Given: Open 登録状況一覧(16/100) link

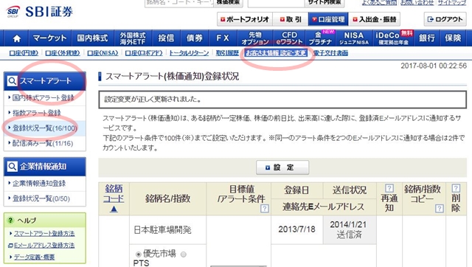Looking at the screenshot, I should pyautogui.click(x=44, y=128).
